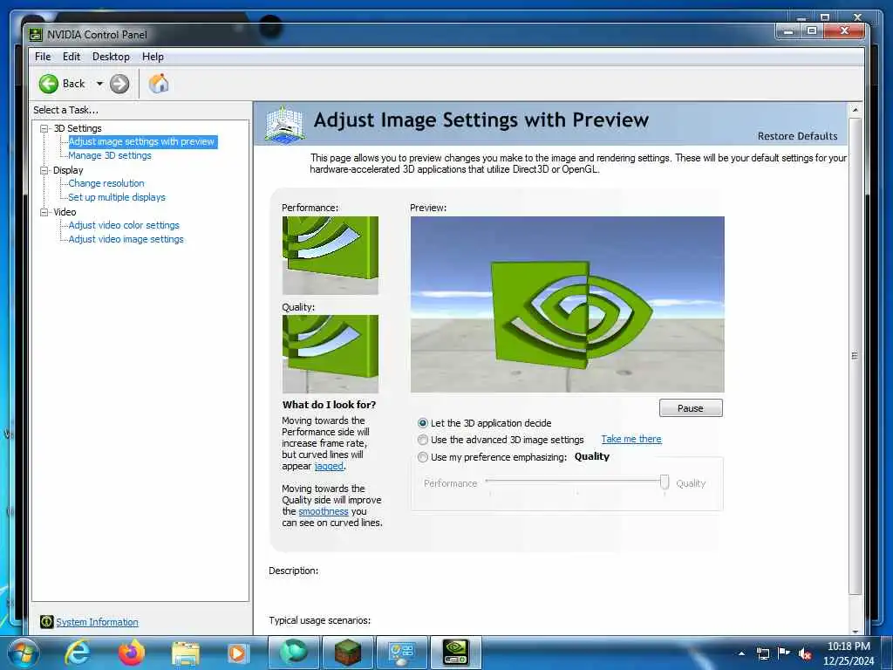Select Adjust video image settings
The image size is (893, 670).
[126, 239]
